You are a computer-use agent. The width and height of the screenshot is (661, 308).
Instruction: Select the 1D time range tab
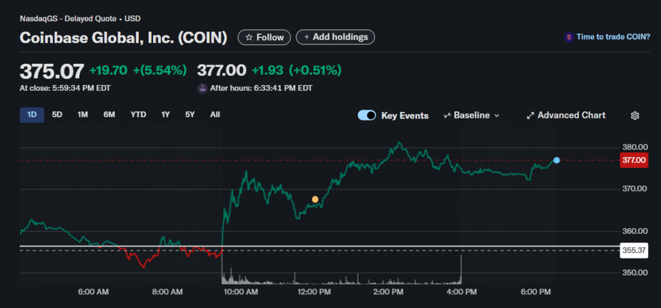pyautogui.click(x=32, y=115)
